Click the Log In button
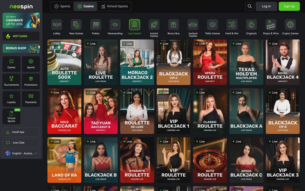Viewport: 305px width, 191px height. point(266,6)
